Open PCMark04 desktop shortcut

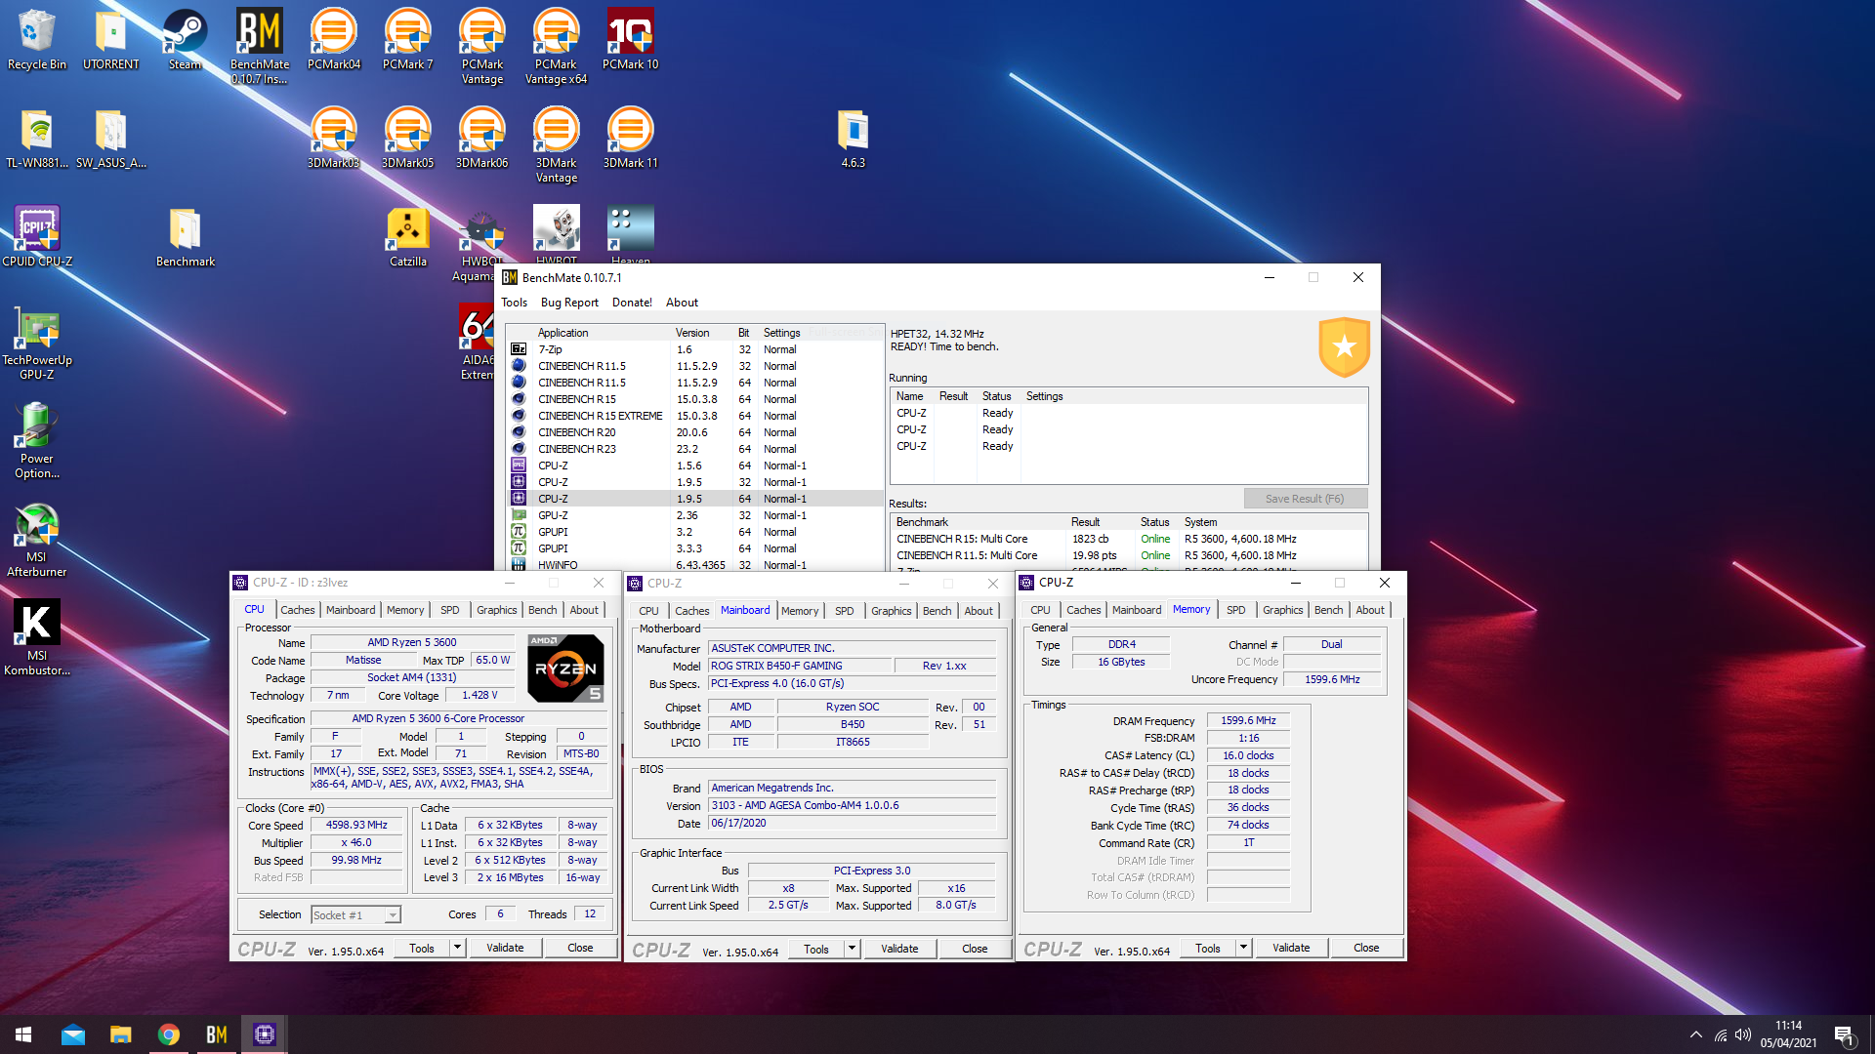click(334, 39)
